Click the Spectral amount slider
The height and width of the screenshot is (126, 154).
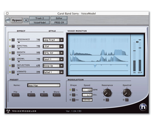click(29, 48)
